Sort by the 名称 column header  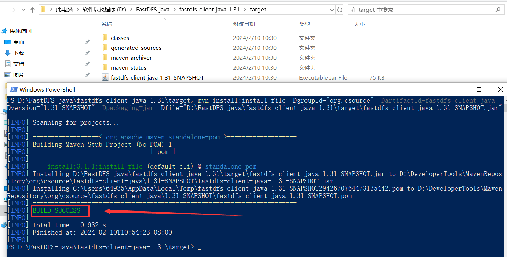(106, 24)
